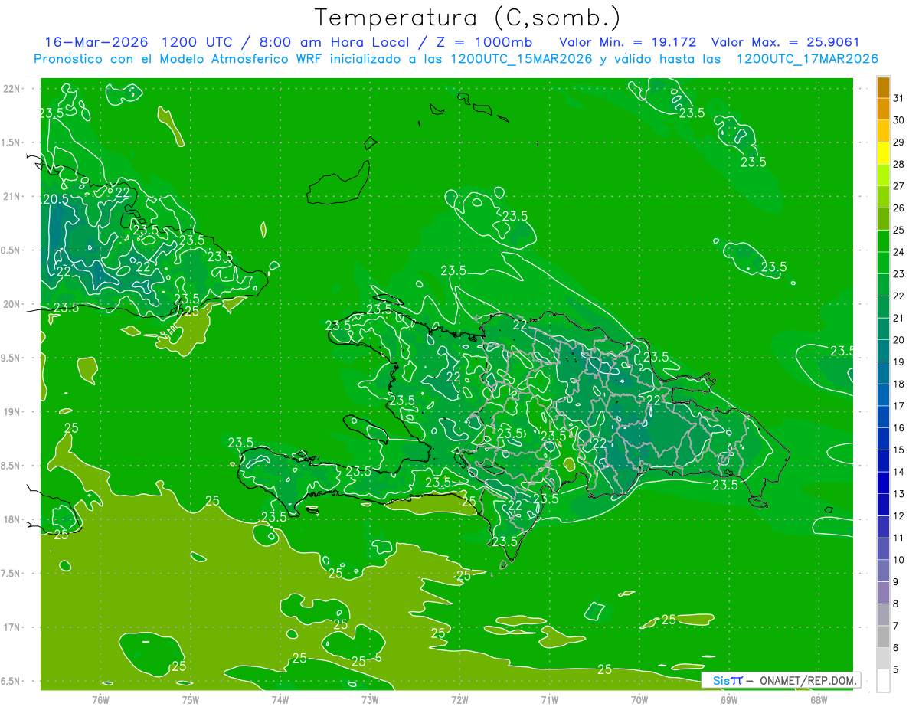The image size is (919, 710).
Task: Click the colorbar label '22'
Action: pyautogui.click(x=899, y=296)
